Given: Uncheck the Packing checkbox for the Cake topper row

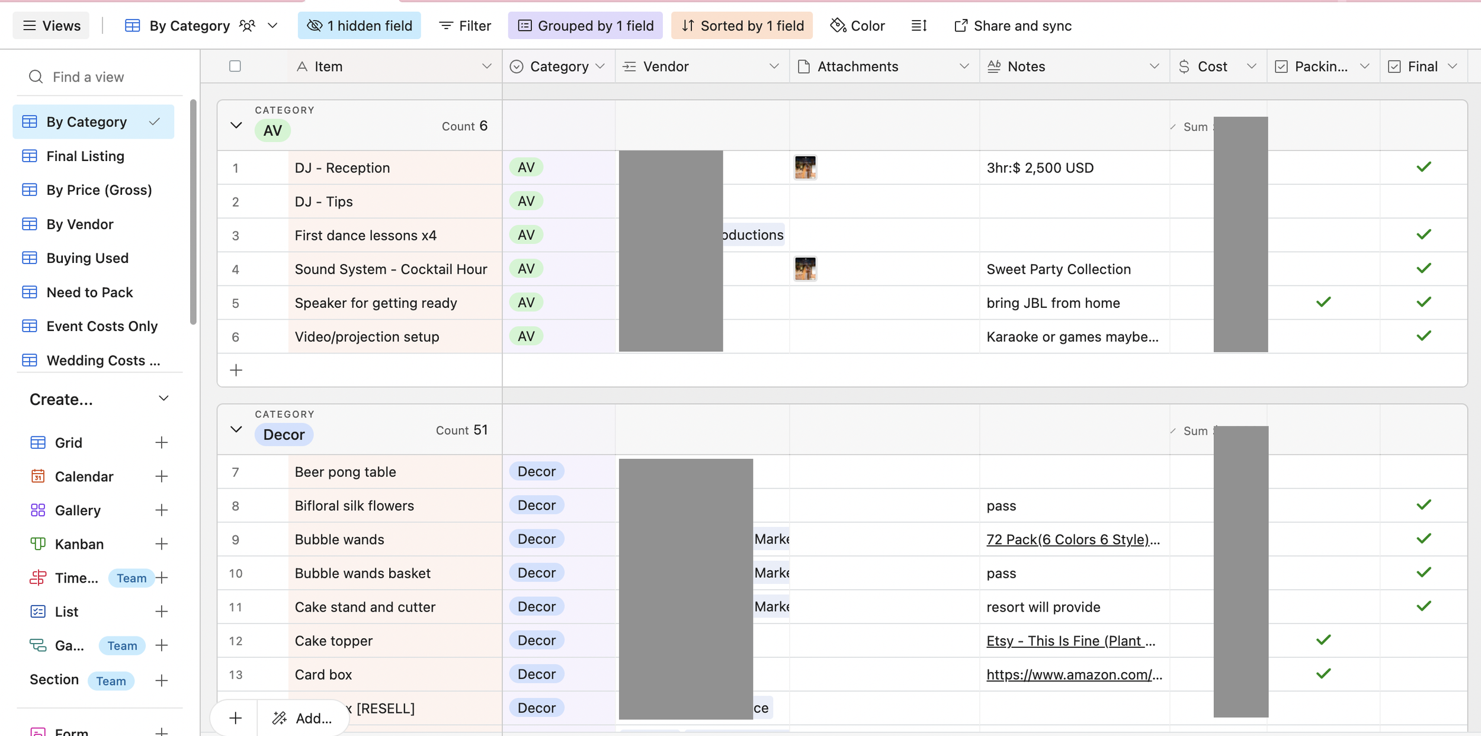Looking at the screenshot, I should coord(1323,640).
